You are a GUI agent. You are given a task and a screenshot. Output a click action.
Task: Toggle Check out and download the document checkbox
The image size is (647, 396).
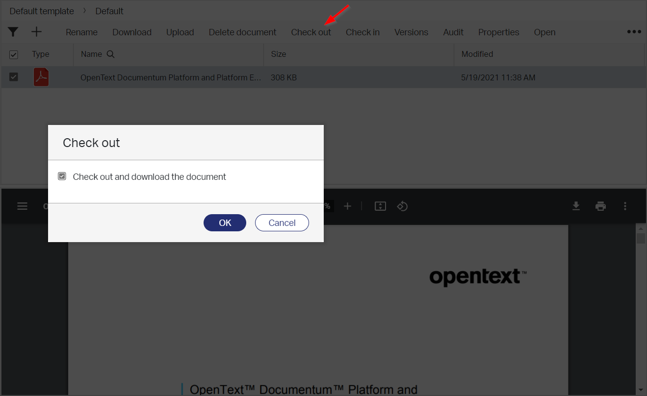point(62,176)
